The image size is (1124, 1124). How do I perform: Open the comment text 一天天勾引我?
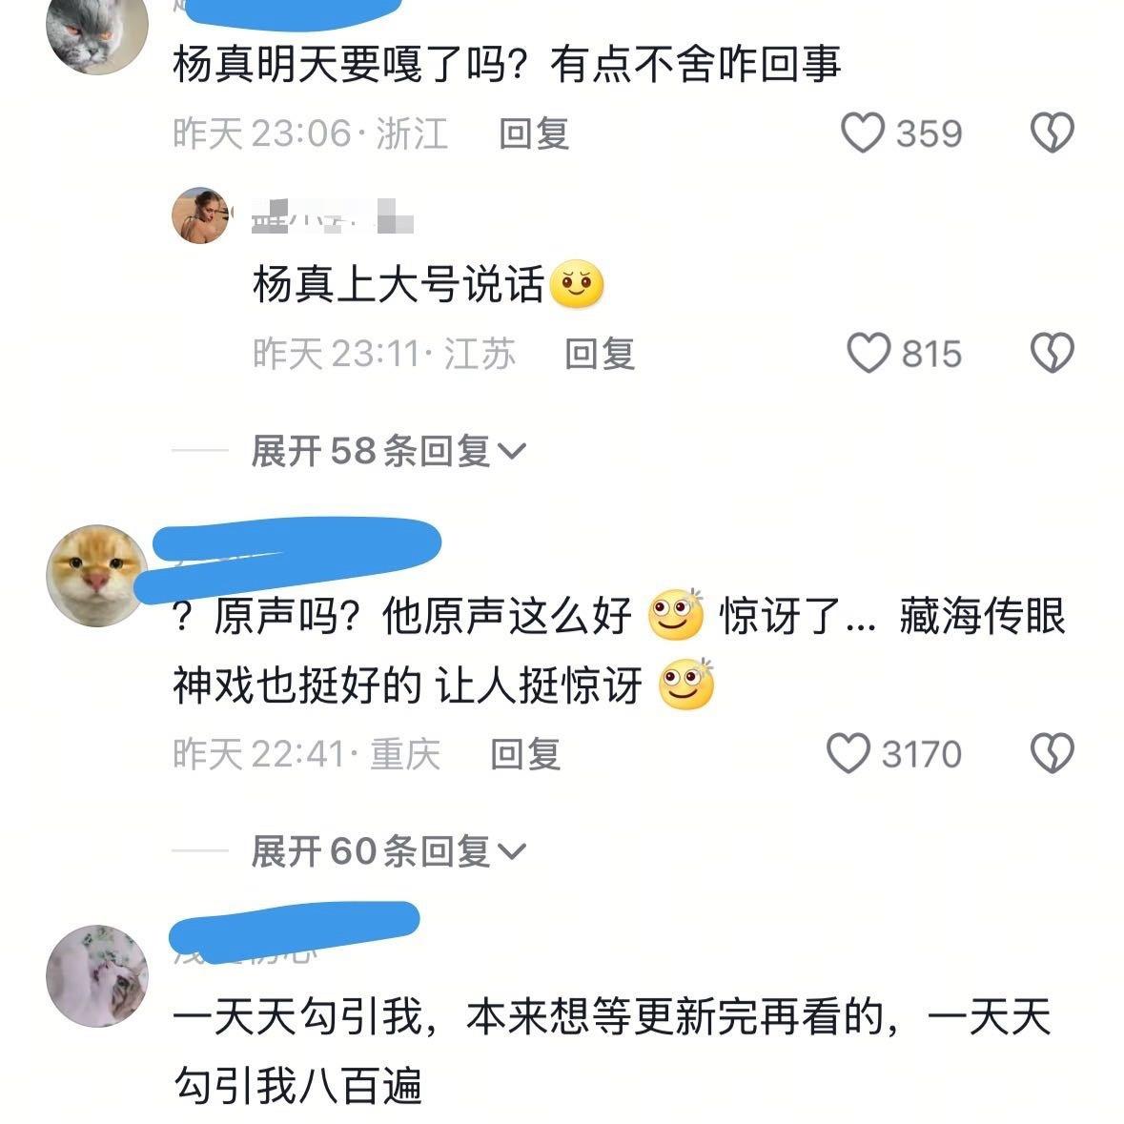[x=611, y=1051]
